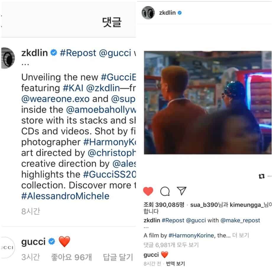
Task: Tap verified badge next to gucci username
Action: (x=52, y=241)
